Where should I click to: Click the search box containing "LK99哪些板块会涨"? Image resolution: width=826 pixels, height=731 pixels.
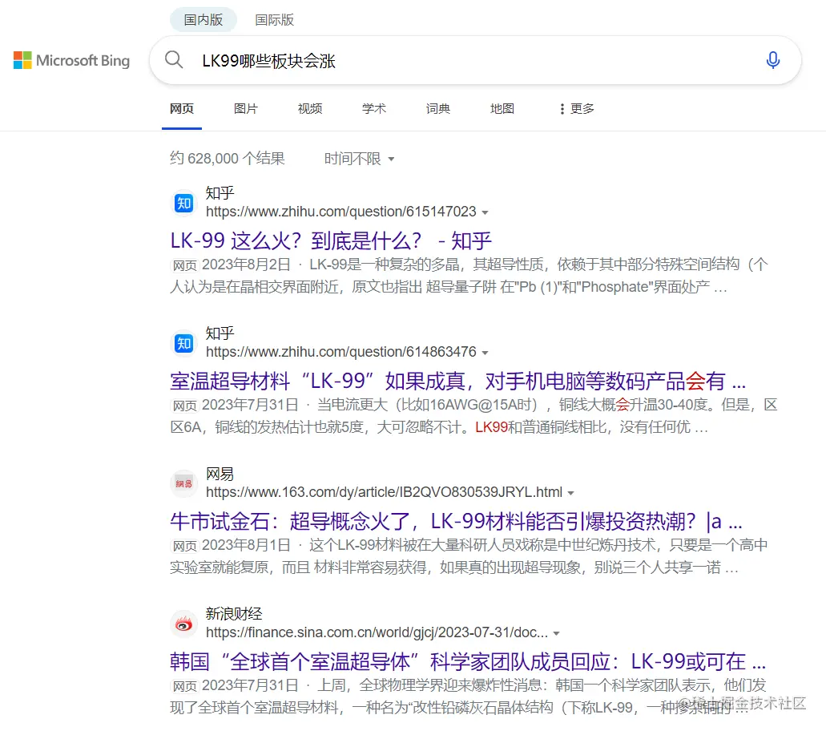click(x=475, y=60)
